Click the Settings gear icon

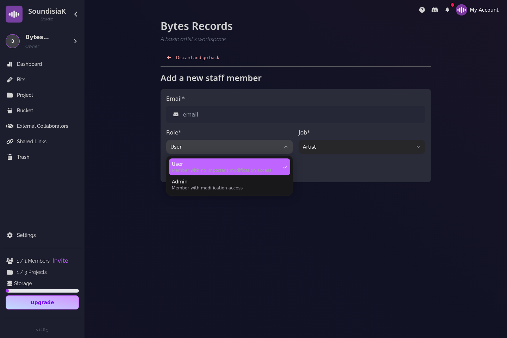(10, 235)
